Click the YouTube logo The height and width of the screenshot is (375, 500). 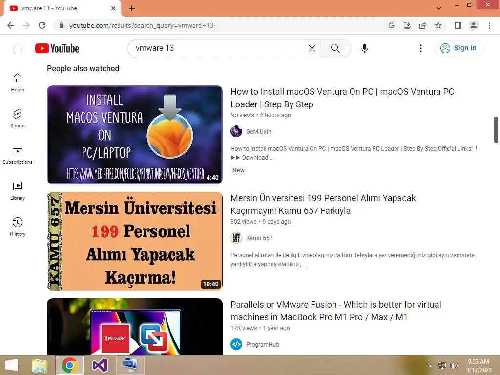click(57, 48)
